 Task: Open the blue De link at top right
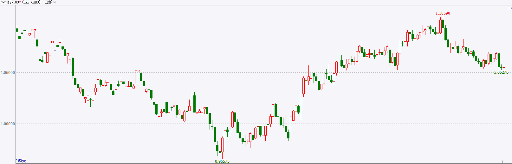coord(510,8)
